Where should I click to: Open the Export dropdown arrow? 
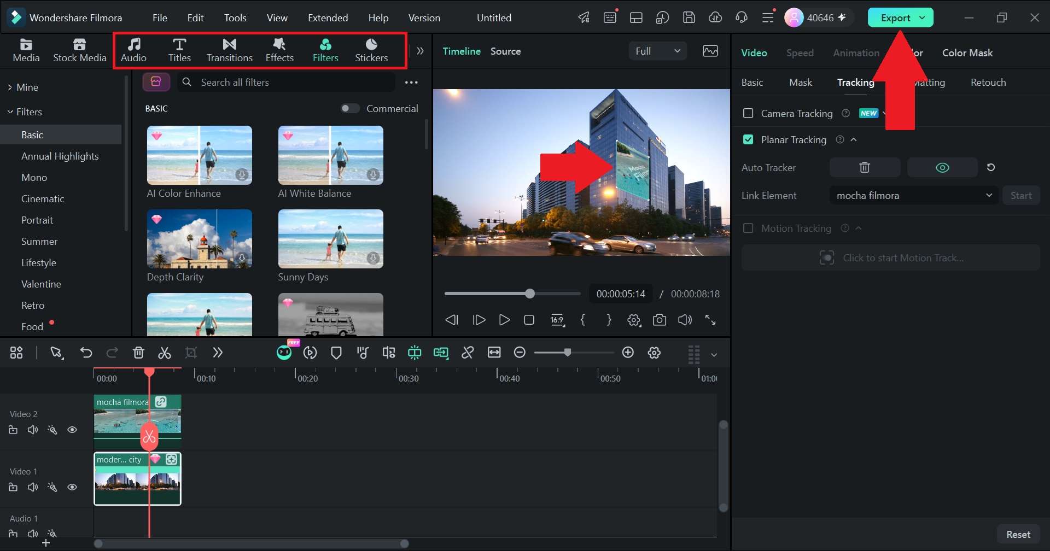point(923,17)
